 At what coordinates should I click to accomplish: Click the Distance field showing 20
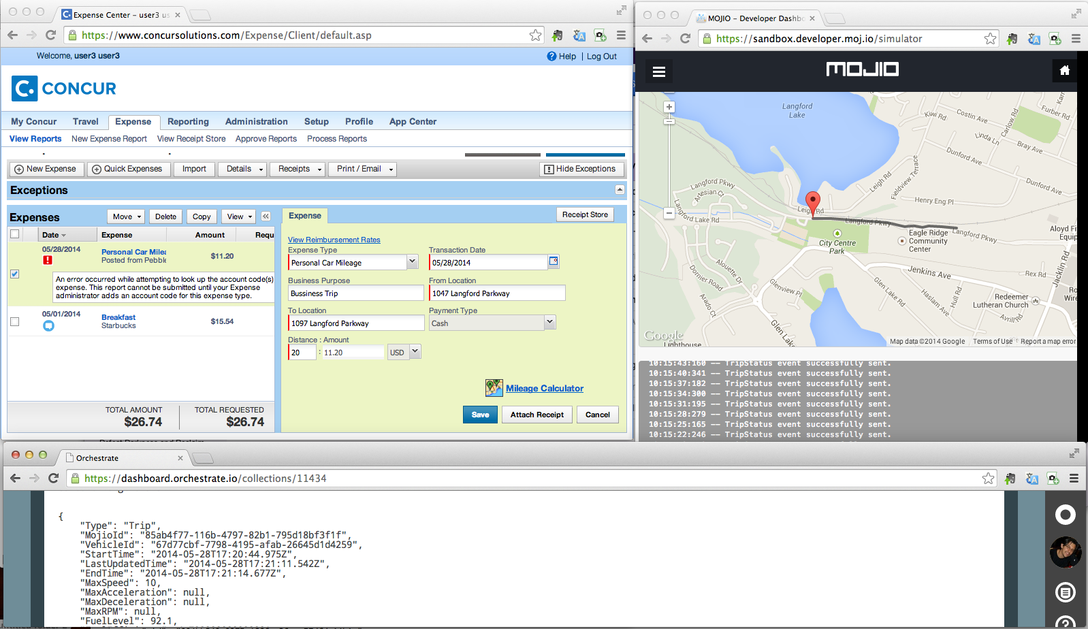click(302, 352)
